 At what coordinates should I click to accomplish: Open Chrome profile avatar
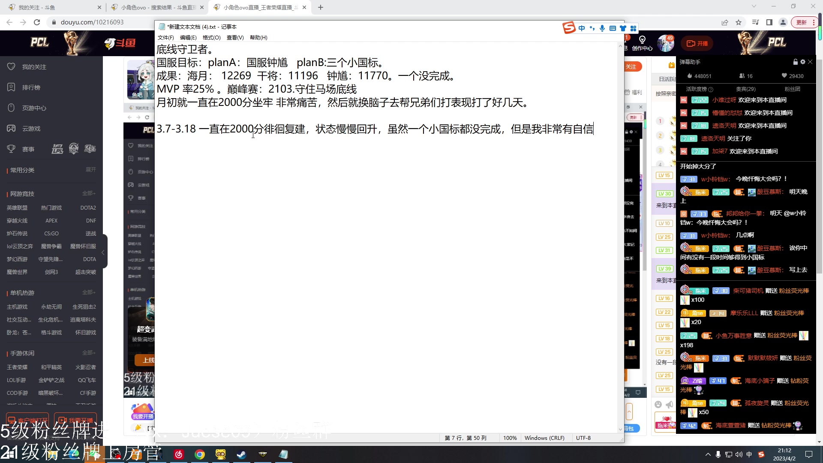coord(783,22)
